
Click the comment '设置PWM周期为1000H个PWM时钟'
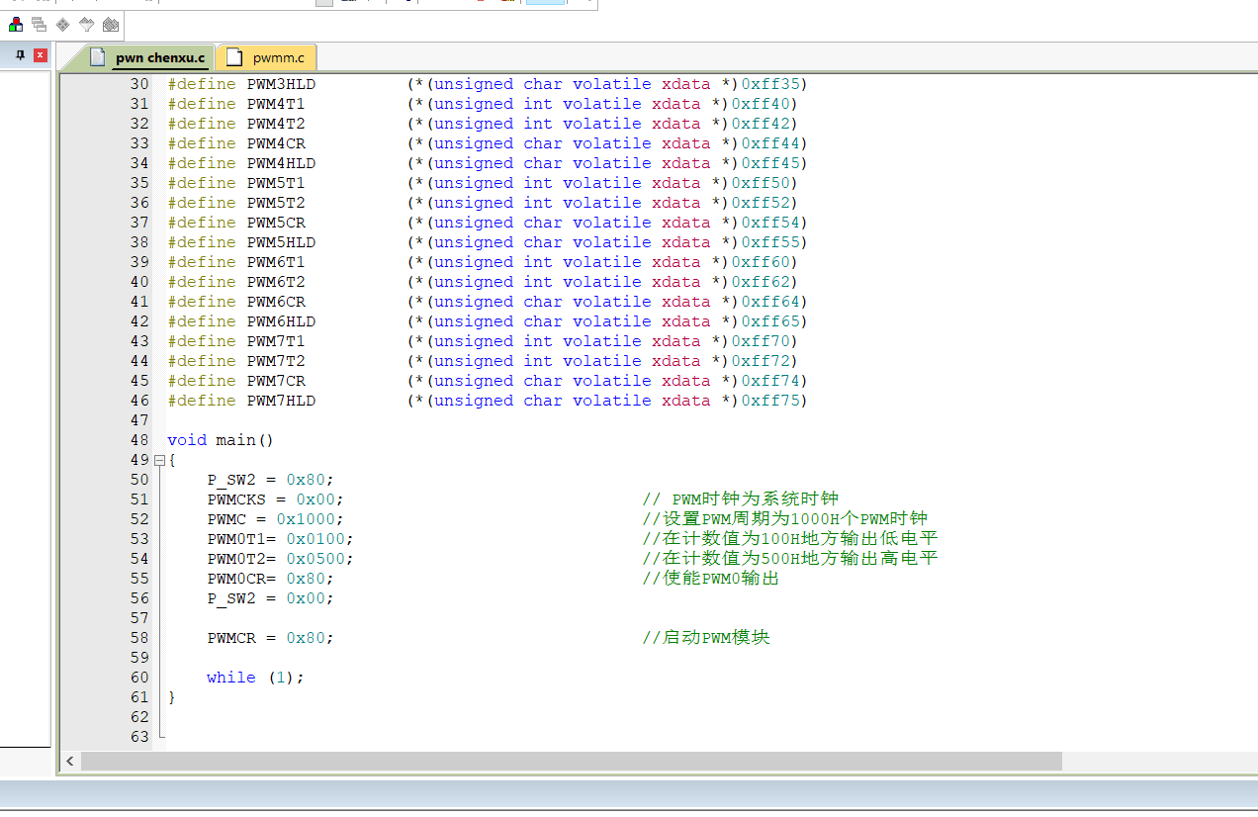[794, 519]
